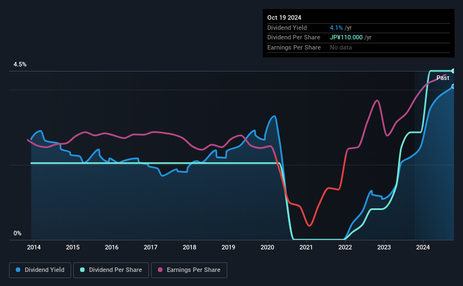Viewport: 463px width, 286px height.
Task: Click the JP¥110.000 dividend value in tooltip
Action: coord(346,38)
